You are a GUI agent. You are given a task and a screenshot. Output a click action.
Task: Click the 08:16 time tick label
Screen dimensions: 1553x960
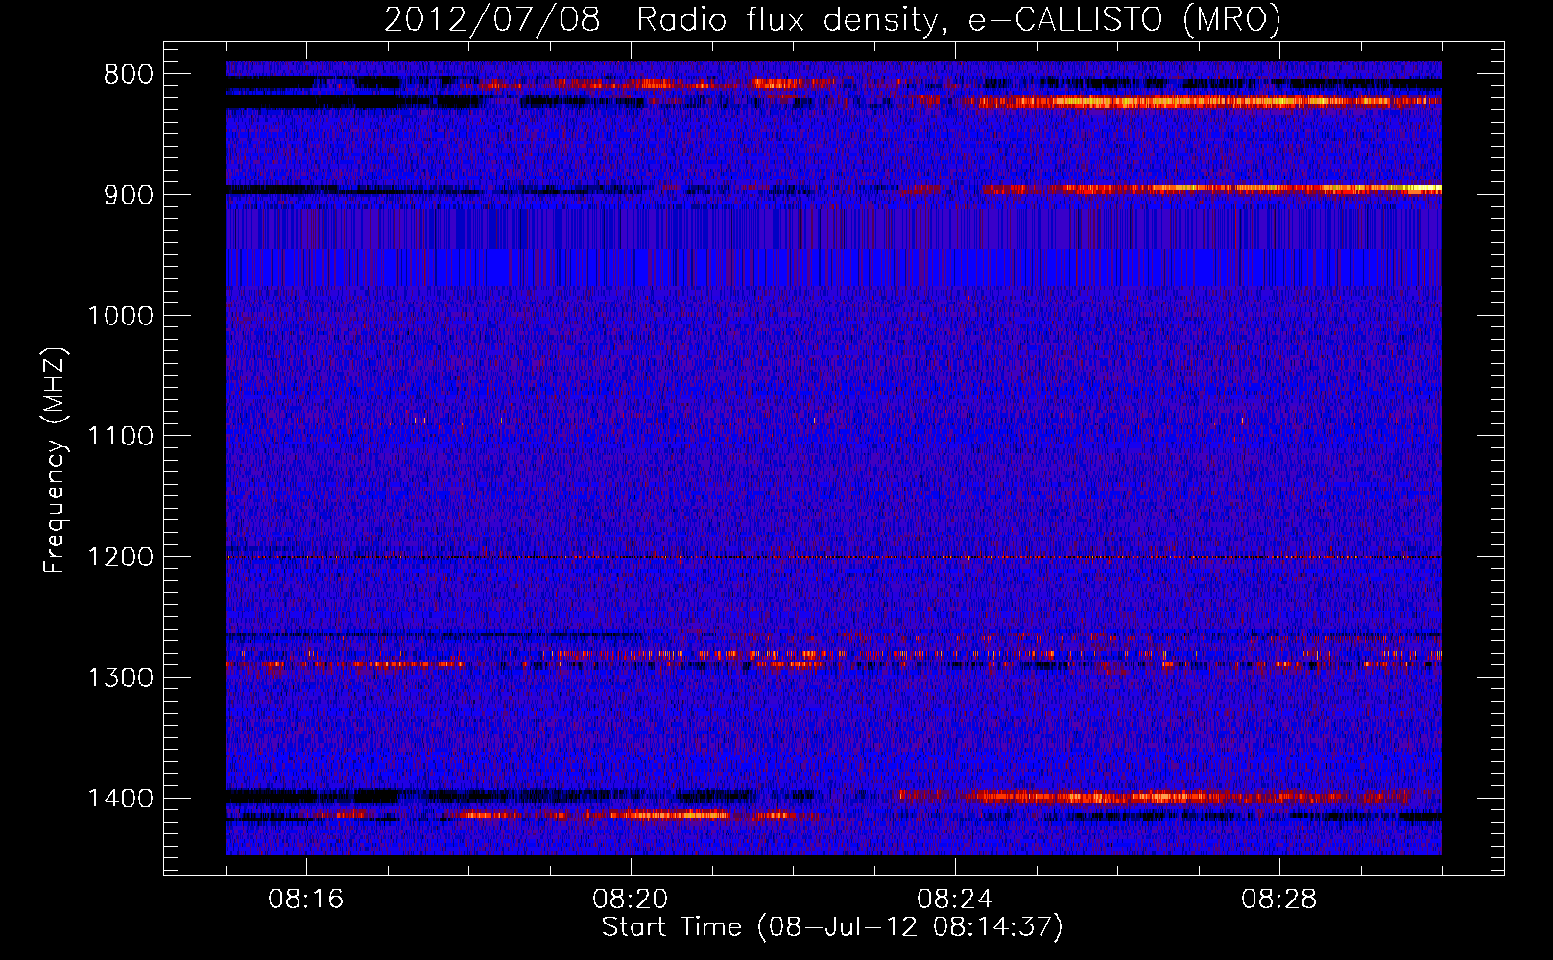[306, 900]
